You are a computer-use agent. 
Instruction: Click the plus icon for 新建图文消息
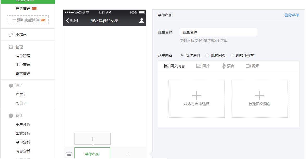pyautogui.click(x=260, y=96)
